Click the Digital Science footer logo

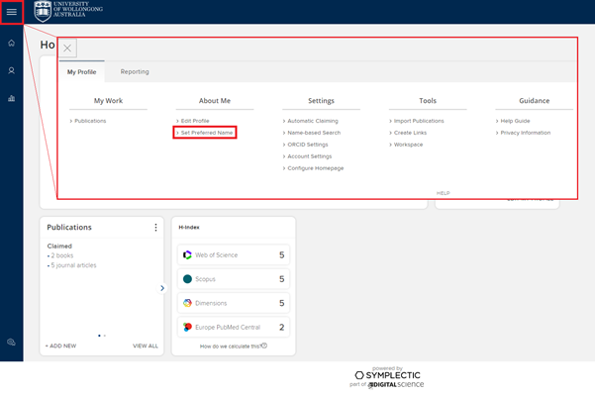[x=396, y=384]
